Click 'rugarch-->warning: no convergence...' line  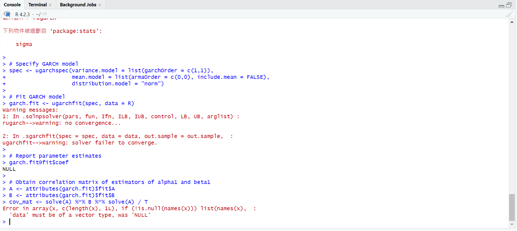[x=62, y=123]
